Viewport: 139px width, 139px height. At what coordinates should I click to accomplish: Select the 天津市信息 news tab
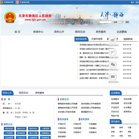97,39
